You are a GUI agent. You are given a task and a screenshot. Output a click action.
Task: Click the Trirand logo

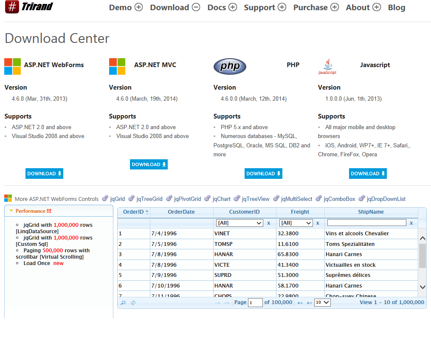29,7
